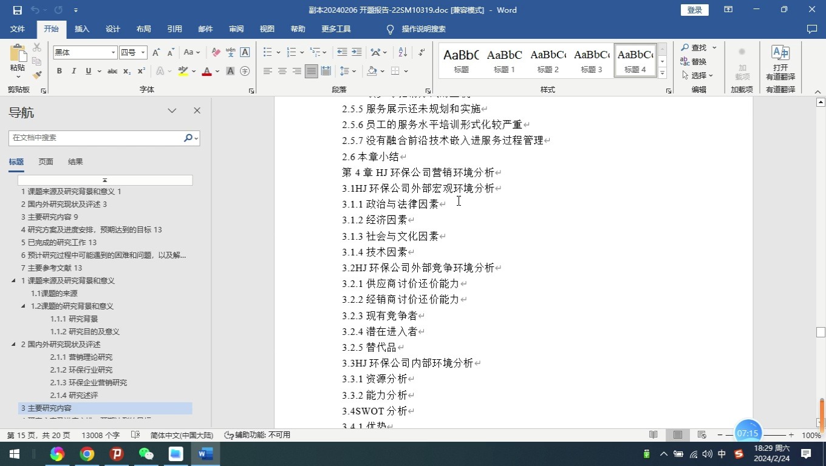The width and height of the screenshot is (826, 466).
Task: Decrease paragraph indent
Action: [x=342, y=52]
